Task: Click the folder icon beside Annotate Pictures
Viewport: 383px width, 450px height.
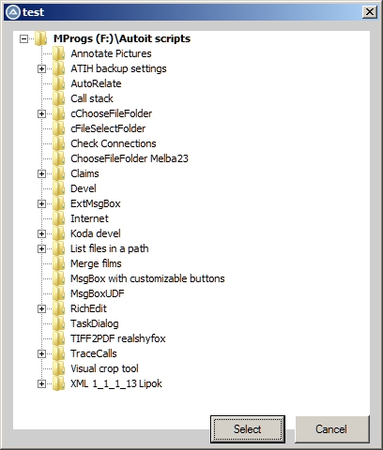Action: 58,53
